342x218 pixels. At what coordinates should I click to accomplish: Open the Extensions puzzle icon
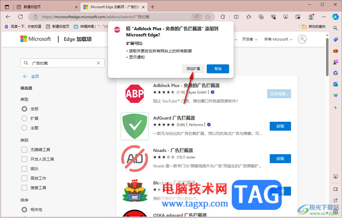[223, 17]
